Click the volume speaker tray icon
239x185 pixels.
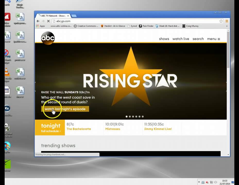216,182
